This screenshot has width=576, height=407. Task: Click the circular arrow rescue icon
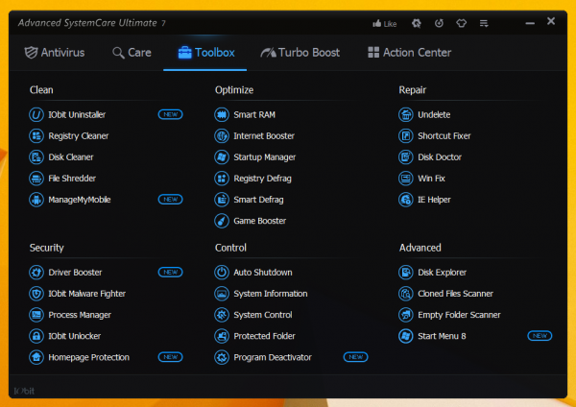click(439, 23)
